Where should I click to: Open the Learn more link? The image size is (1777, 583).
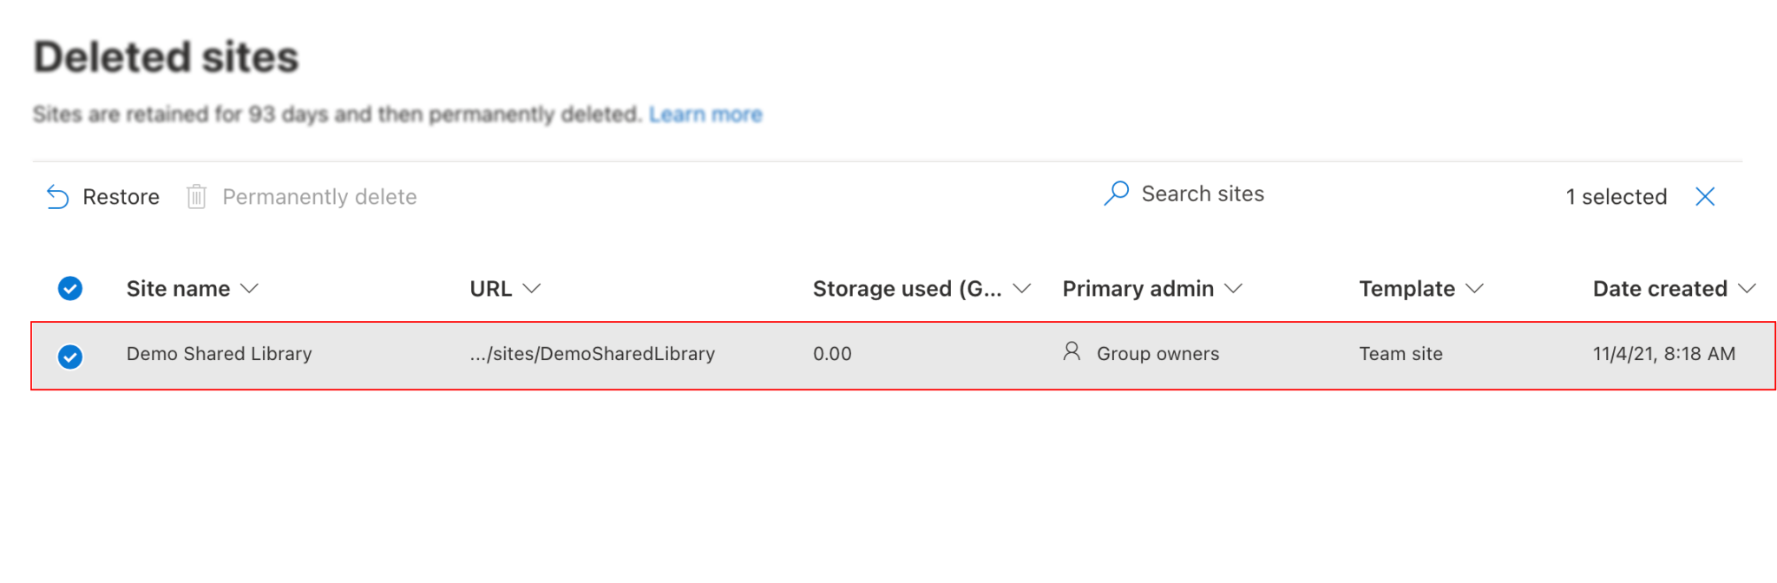[705, 115]
